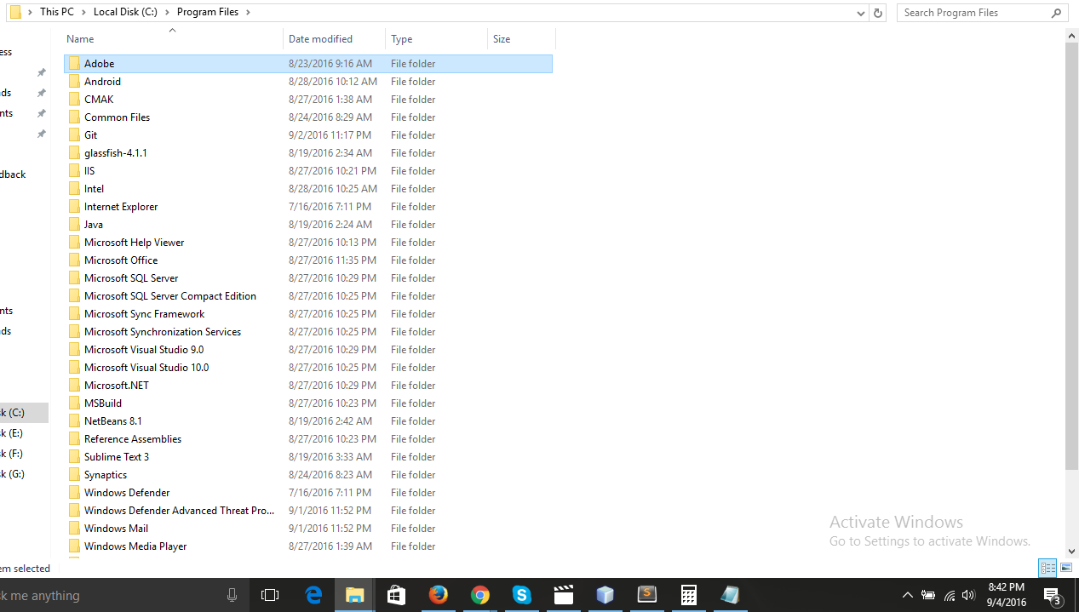Screen dimensions: 1079x612
Task: Open address bar history dropdown arrow
Action: [861, 13]
